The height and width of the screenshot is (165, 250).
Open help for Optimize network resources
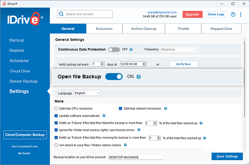pyautogui.click(x=166, y=108)
